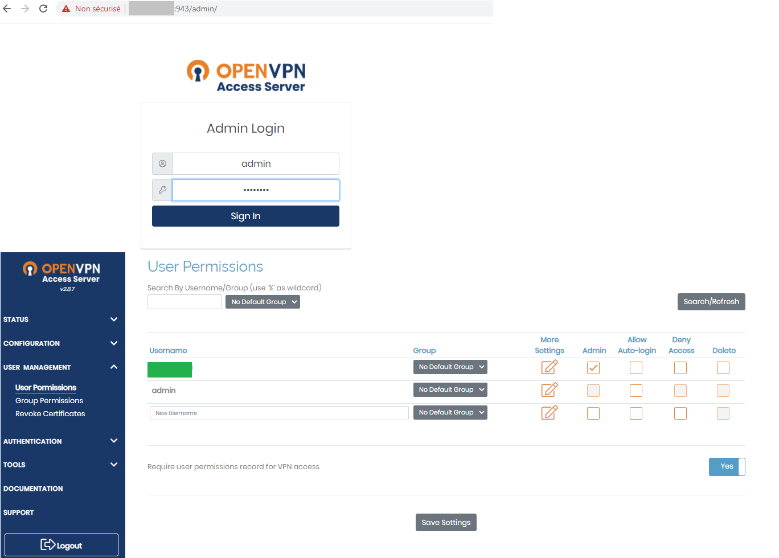Open the Group dropdown for admin

450,390
